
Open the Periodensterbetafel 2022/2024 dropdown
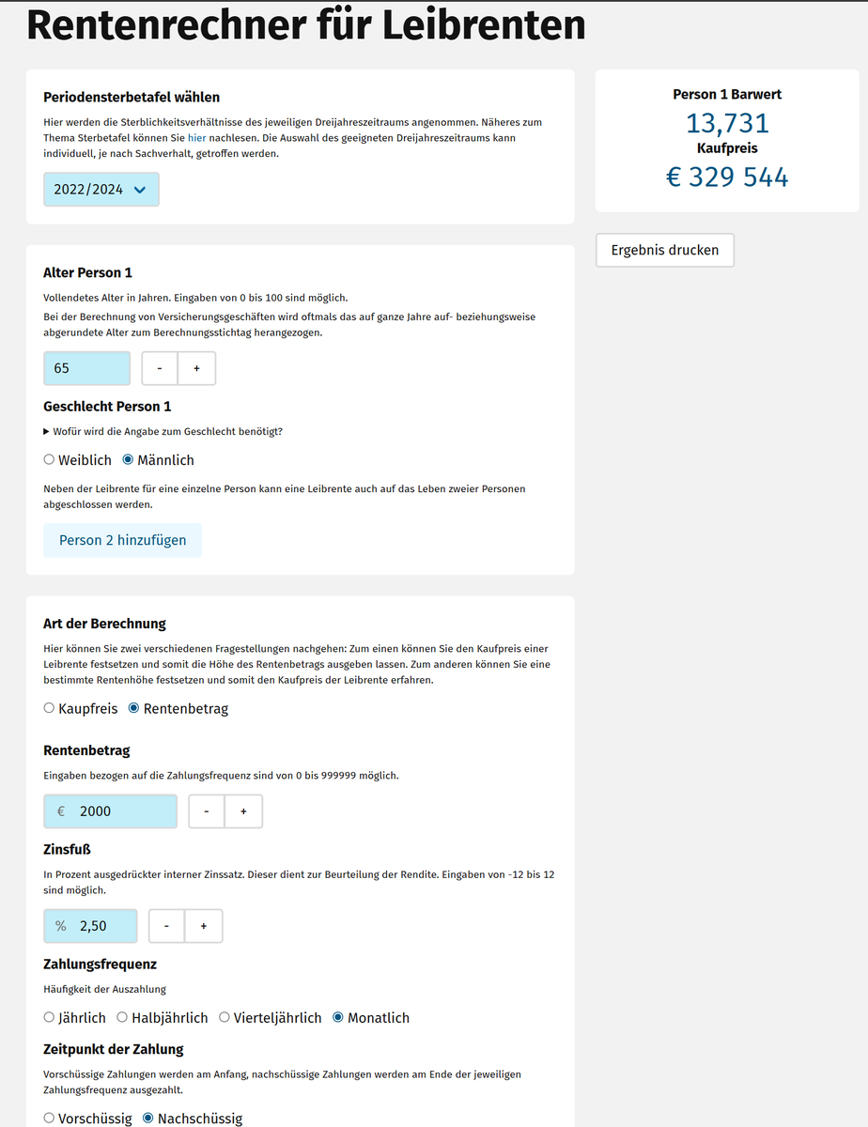101,190
